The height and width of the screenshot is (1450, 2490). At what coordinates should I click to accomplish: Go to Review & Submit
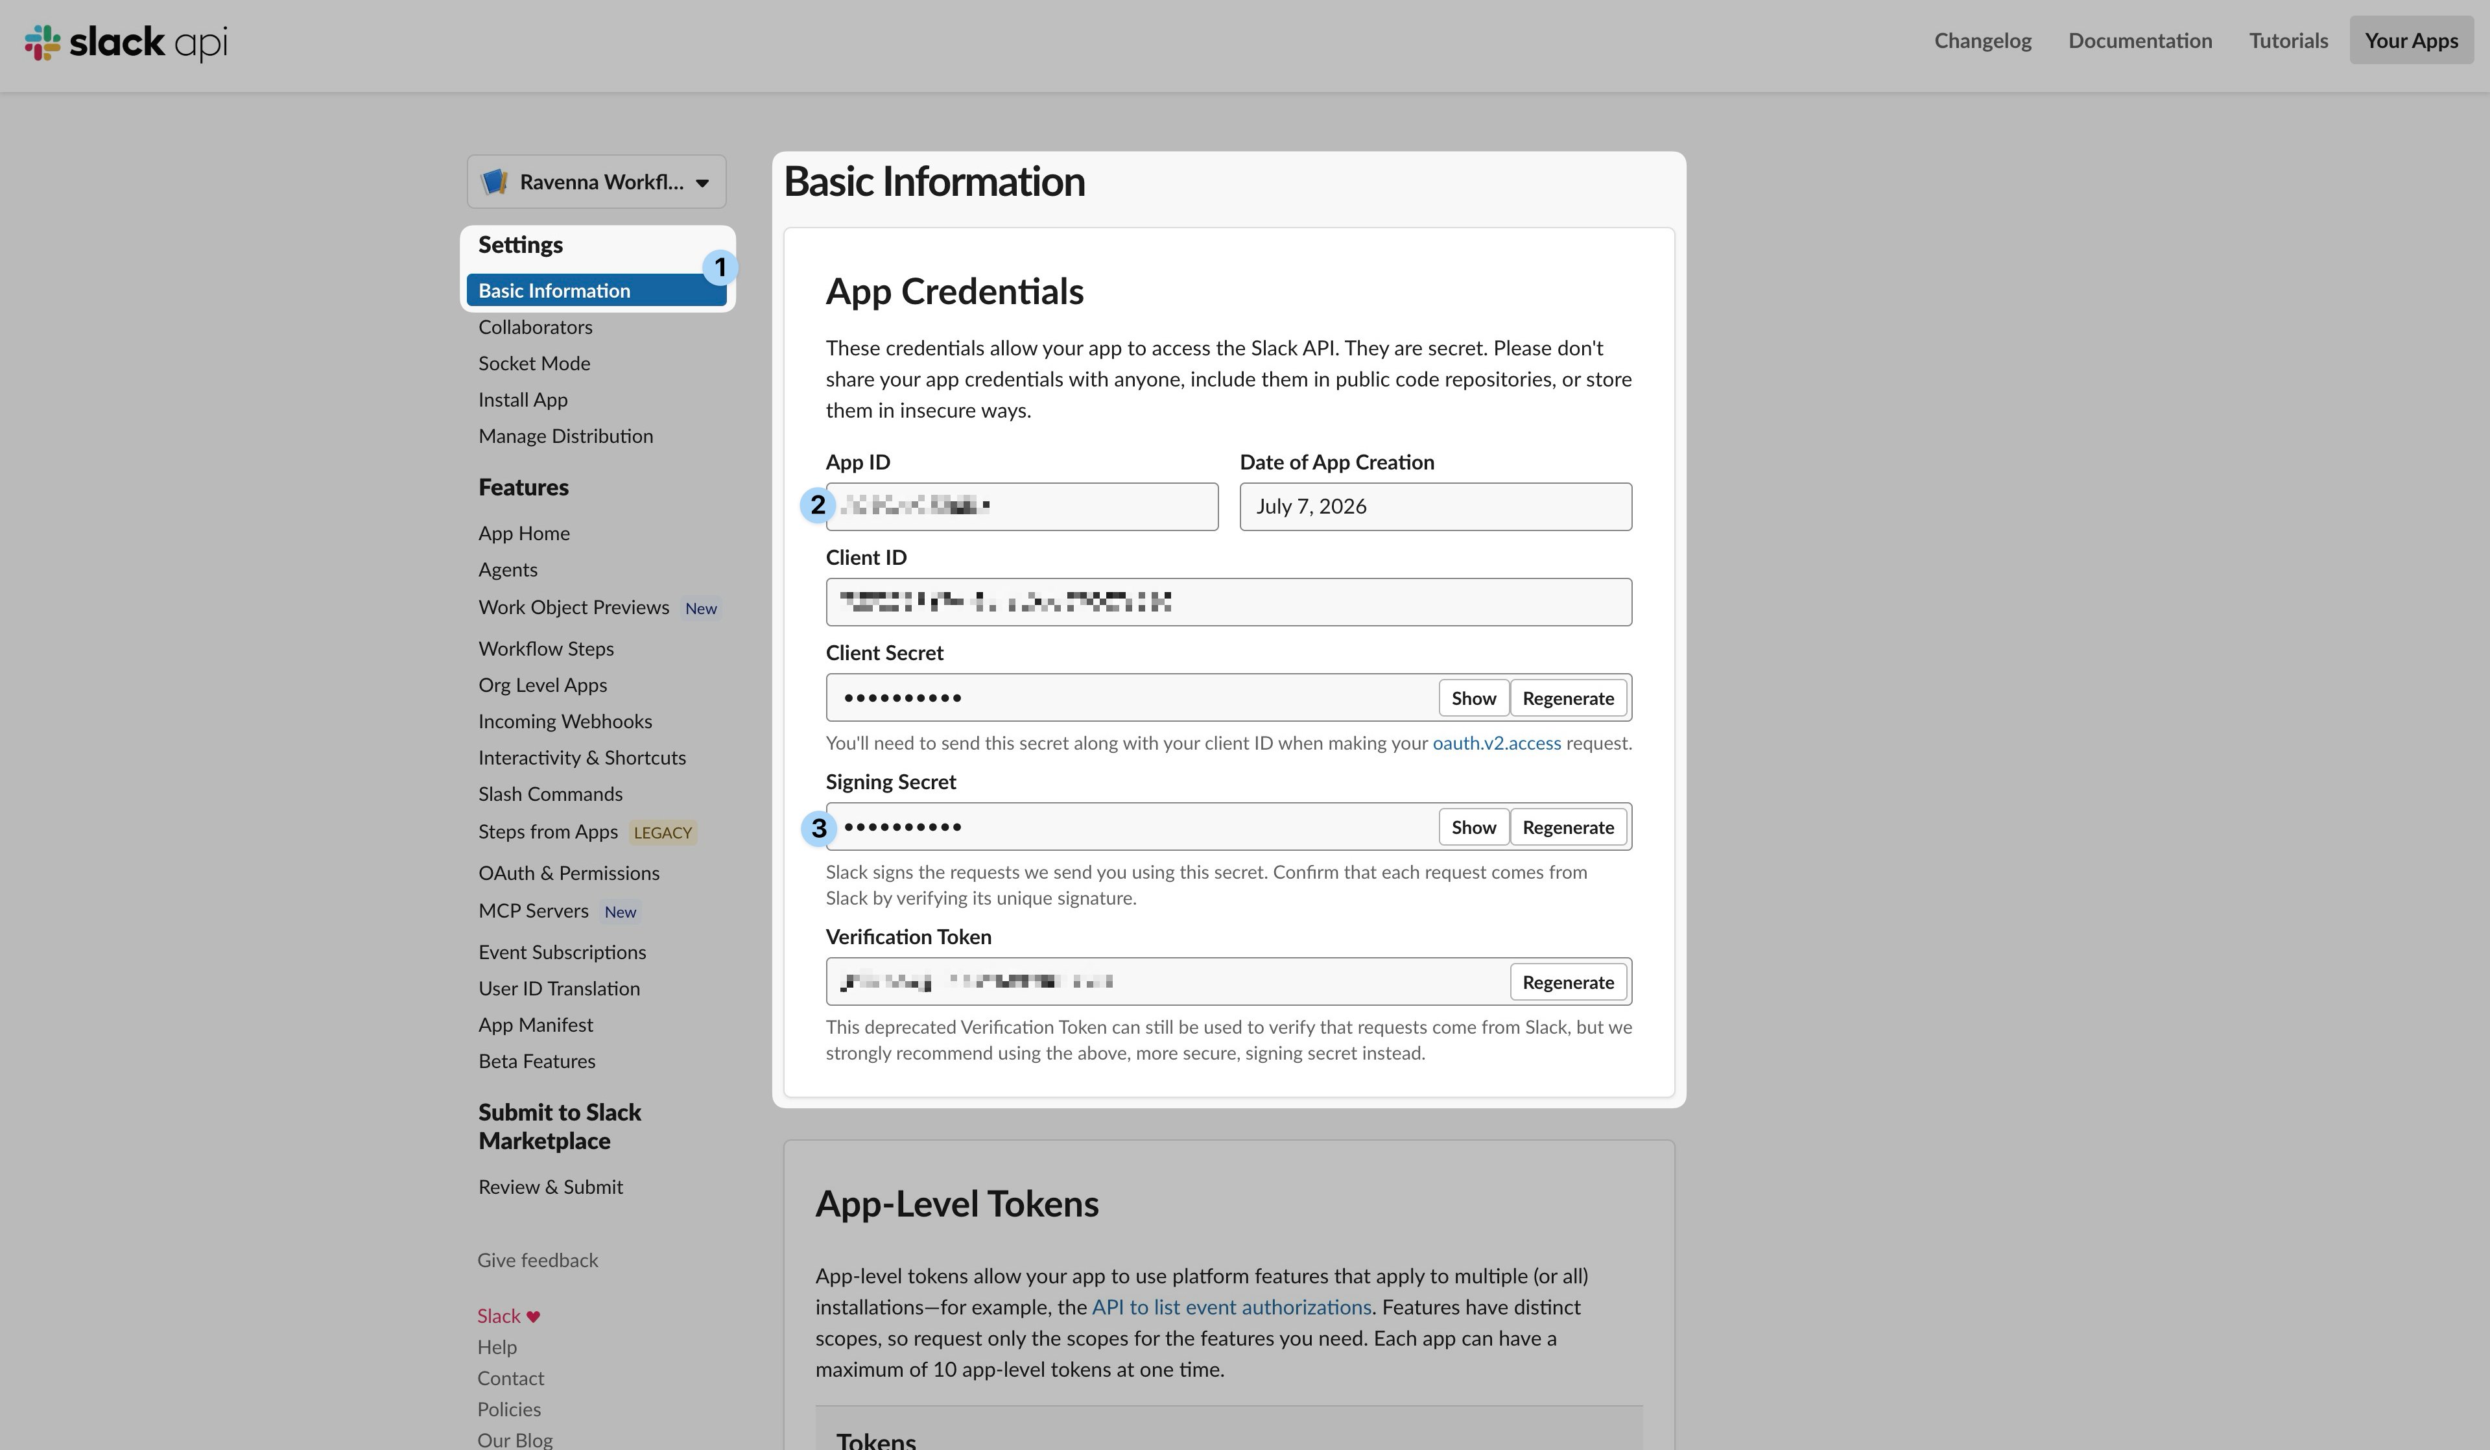551,1187
